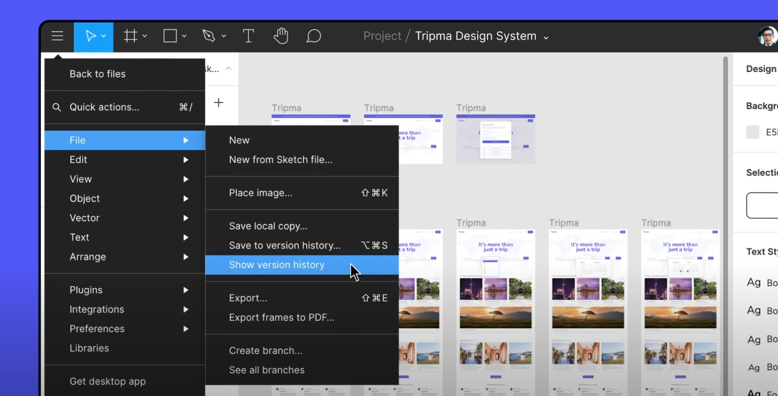Select the Frame tool
The height and width of the screenshot is (396, 778).
coord(130,37)
